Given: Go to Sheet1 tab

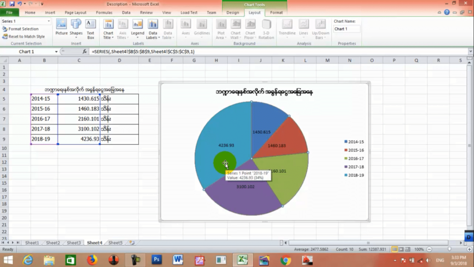Looking at the screenshot, I should pyautogui.click(x=32, y=243).
